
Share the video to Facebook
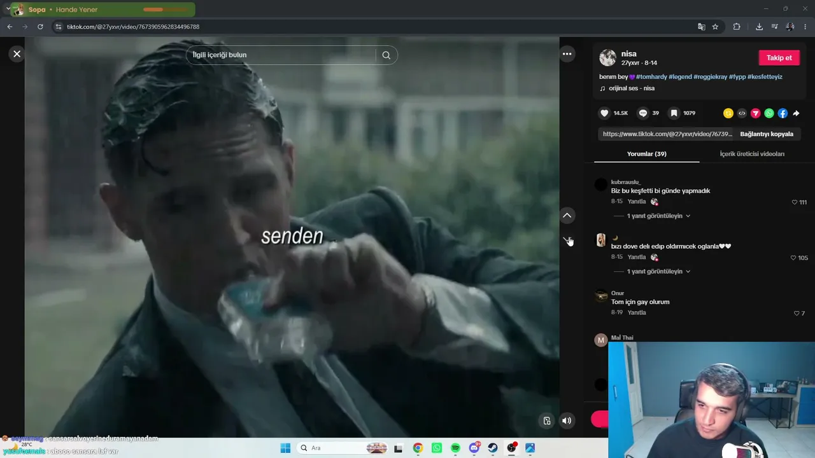click(x=783, y=113)
